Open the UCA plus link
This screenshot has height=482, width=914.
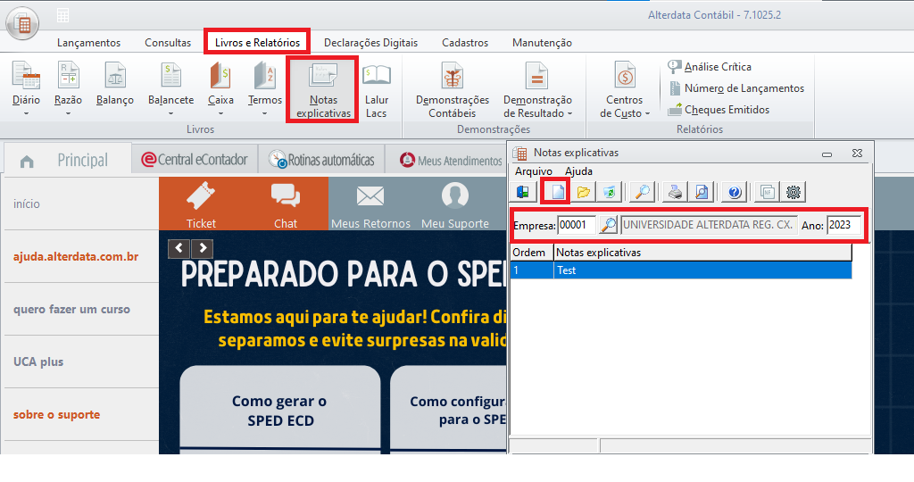point(38,361)
